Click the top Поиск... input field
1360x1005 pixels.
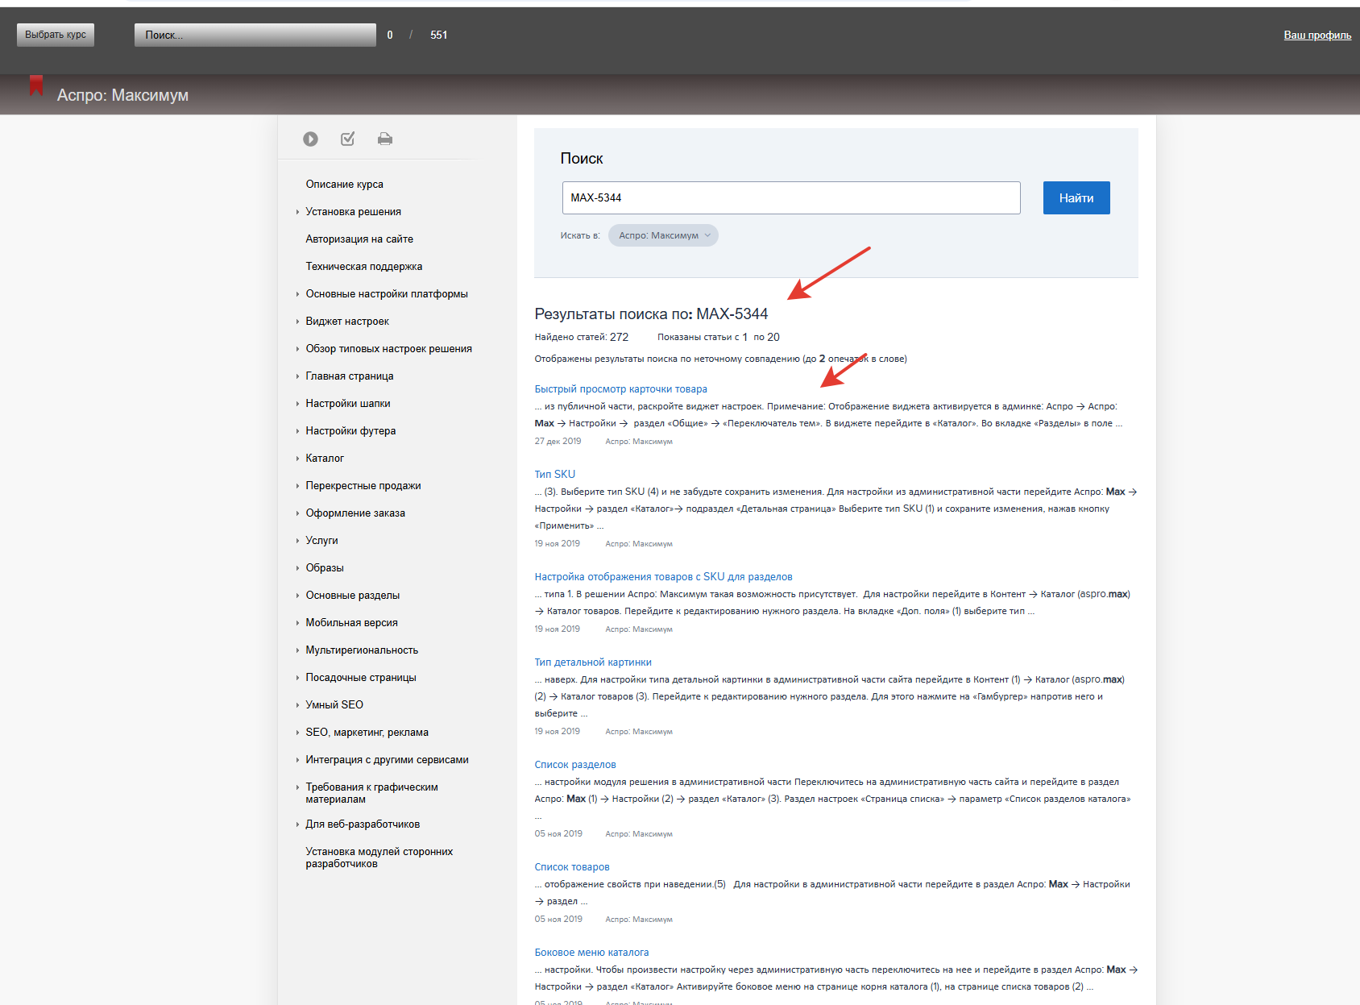pos(255,35)
